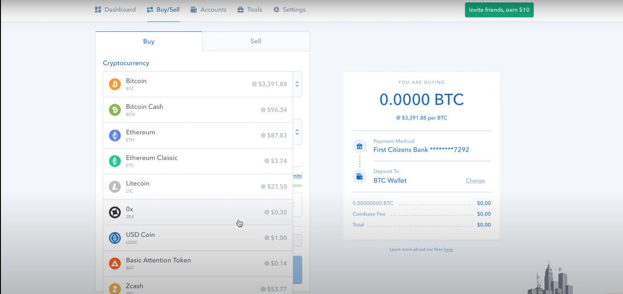
Task: Open the fees 'here' link
Action: click(448, 249)
